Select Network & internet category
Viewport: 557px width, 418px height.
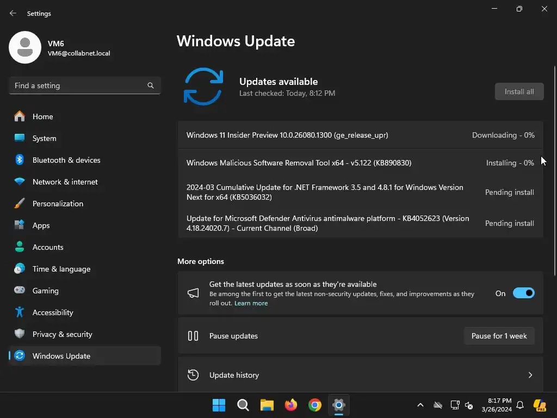[85, 182]
